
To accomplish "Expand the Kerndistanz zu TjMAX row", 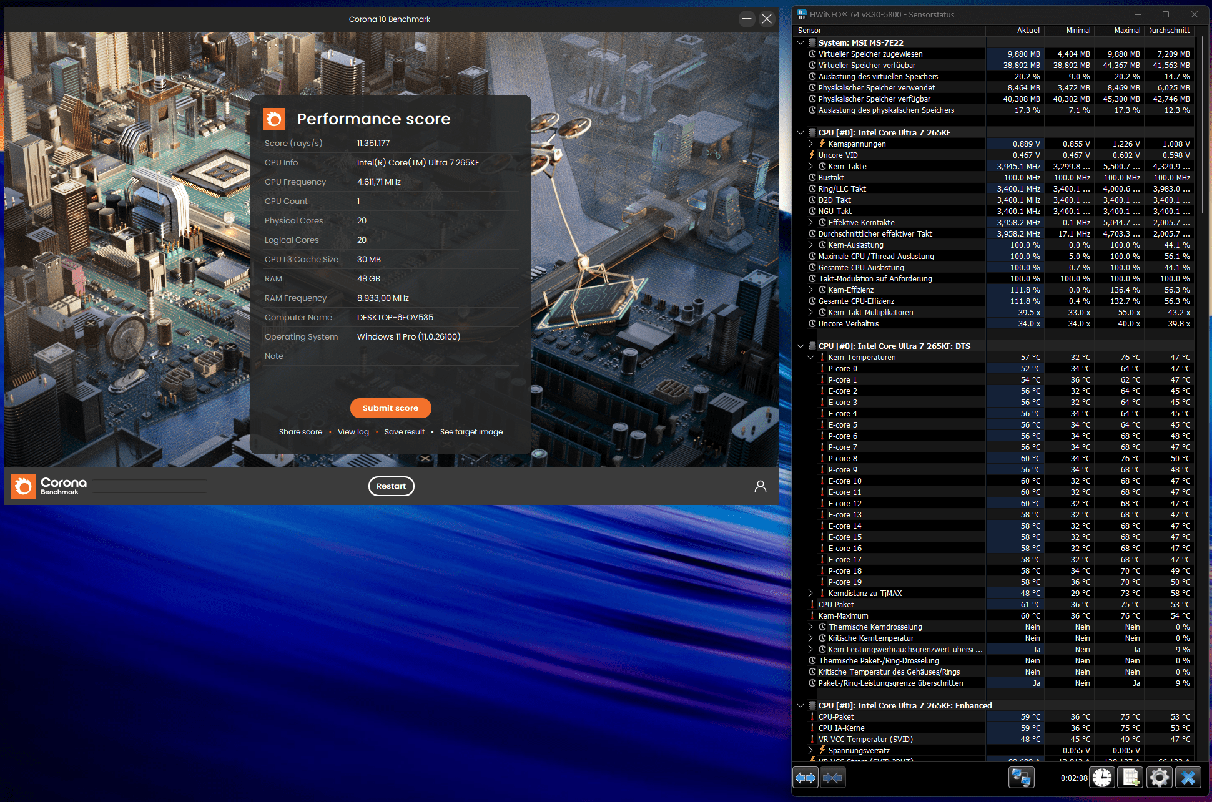I will pos(810,594).
